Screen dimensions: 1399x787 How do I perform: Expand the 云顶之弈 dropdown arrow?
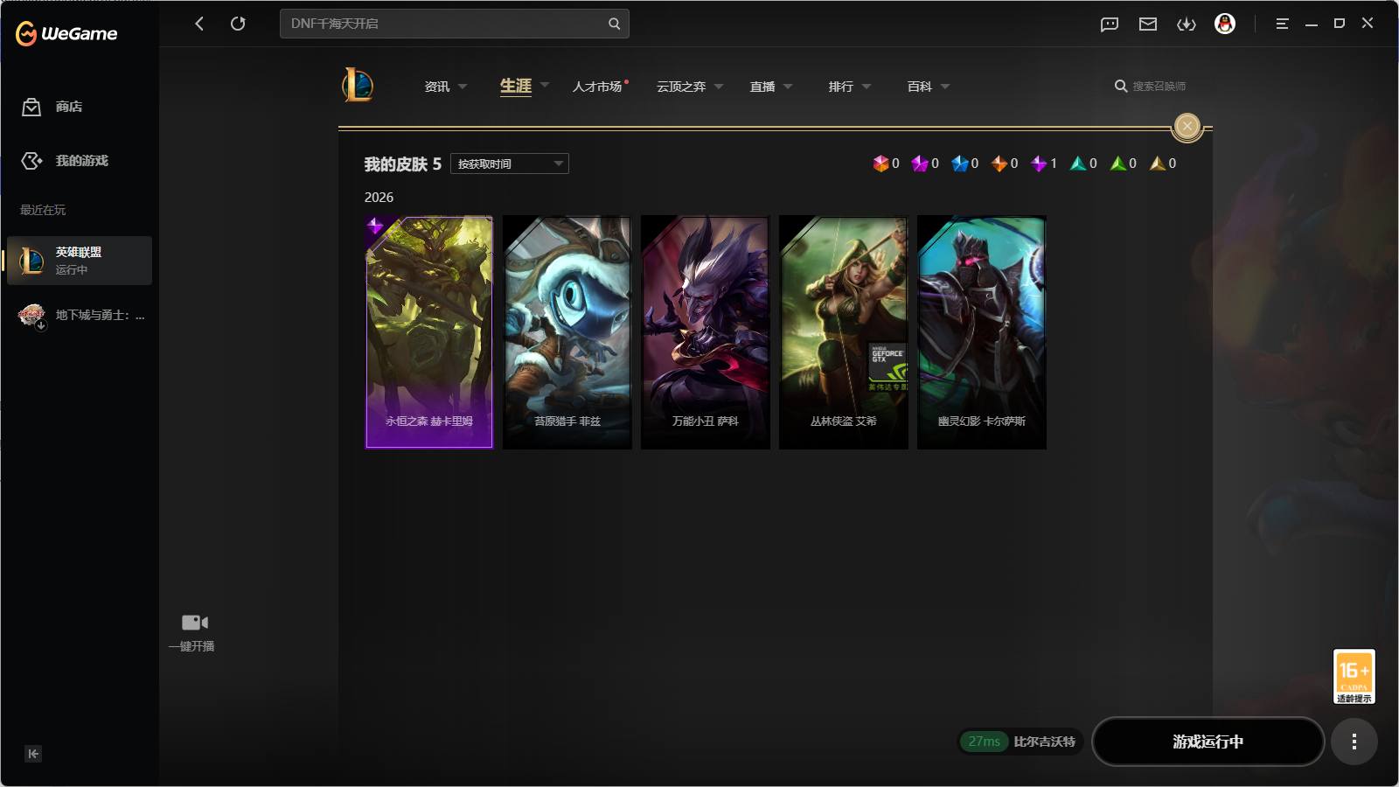pyautogui.click(x=719, y=87)
